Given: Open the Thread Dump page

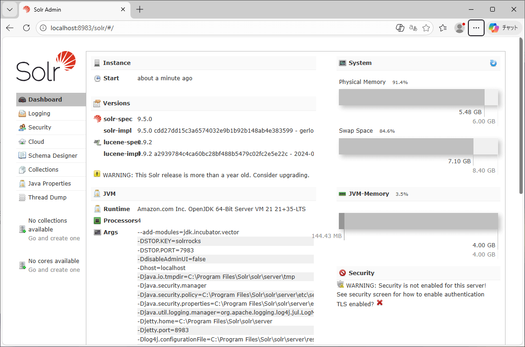Looking at the screenshot, I should (x=47, y=198).
